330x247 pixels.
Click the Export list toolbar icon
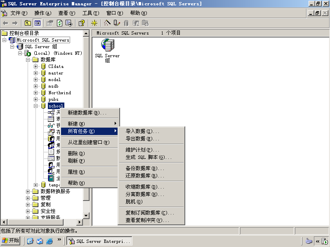pos(69,23)
